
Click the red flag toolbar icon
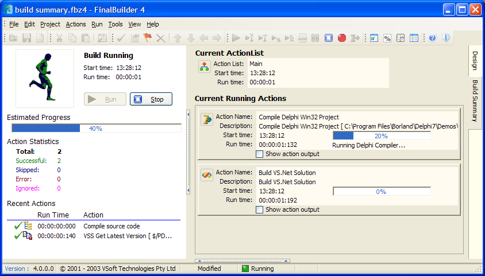pyautogui.click(x=148, y=38)
